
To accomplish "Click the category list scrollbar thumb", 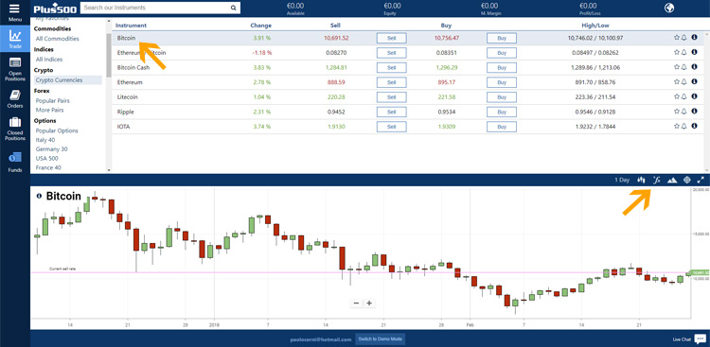I will point(109,55).
